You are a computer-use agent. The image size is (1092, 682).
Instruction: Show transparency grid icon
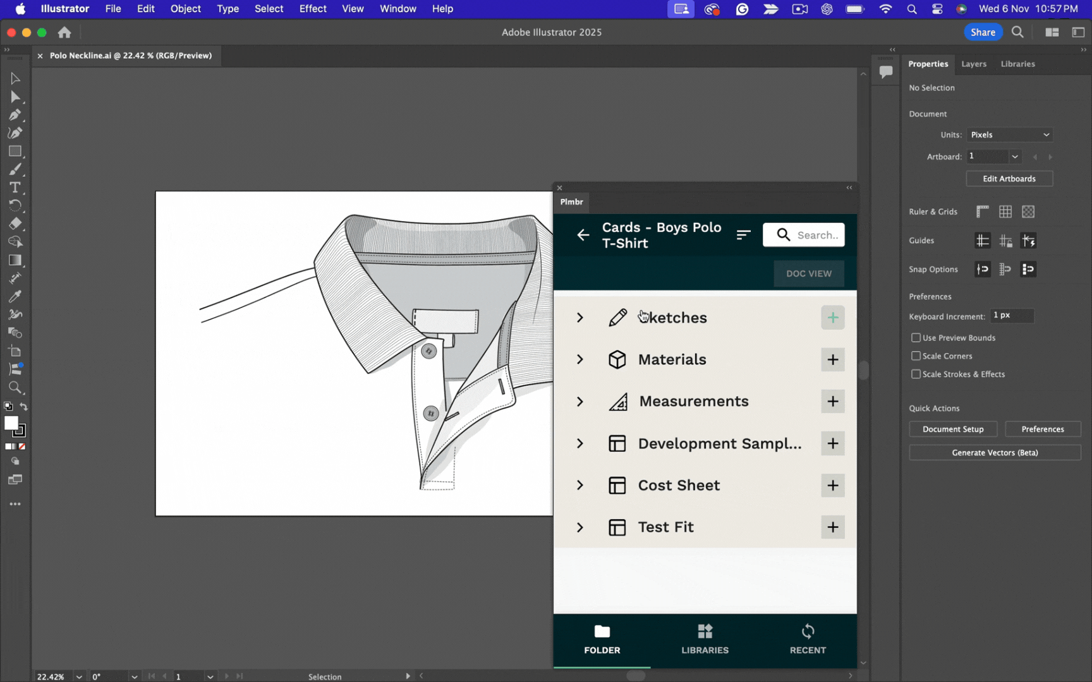(x=1028, y=212)
